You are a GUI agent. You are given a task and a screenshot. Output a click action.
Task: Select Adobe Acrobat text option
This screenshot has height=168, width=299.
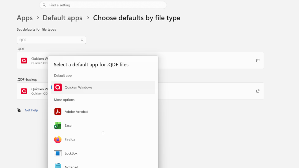click(x=76, y=112)
